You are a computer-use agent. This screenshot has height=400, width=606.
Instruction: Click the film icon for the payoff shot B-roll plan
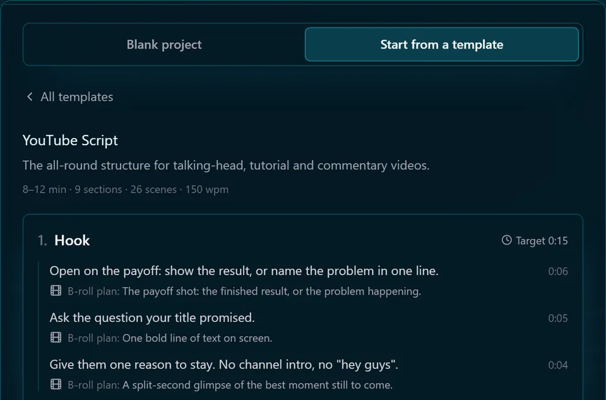click(x=56, y=291)
